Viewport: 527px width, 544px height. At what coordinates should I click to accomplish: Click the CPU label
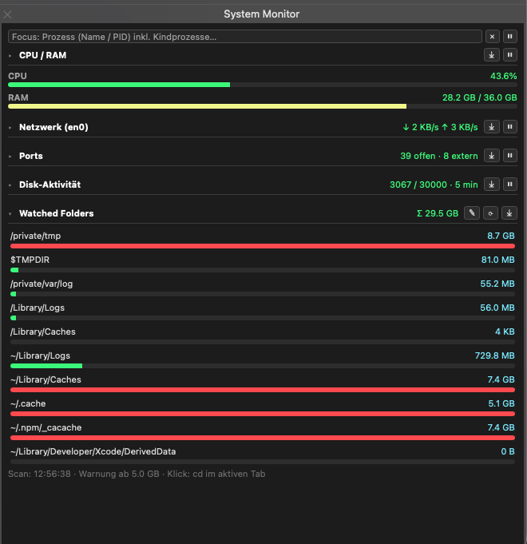(18, 76)
